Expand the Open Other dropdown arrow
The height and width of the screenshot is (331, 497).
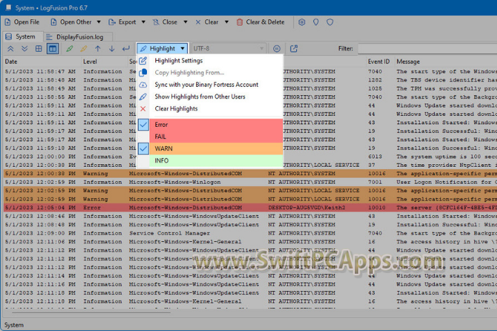click(x=99, y=22)
